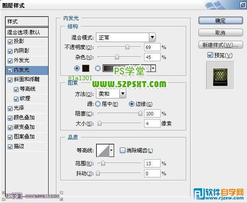Select the solid color radio button
247x203 pixels.
pyautogui.click(x=77, y=68)
